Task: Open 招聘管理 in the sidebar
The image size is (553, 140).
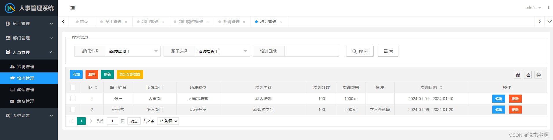Action: pyautogui.click(x=29, y=67)
